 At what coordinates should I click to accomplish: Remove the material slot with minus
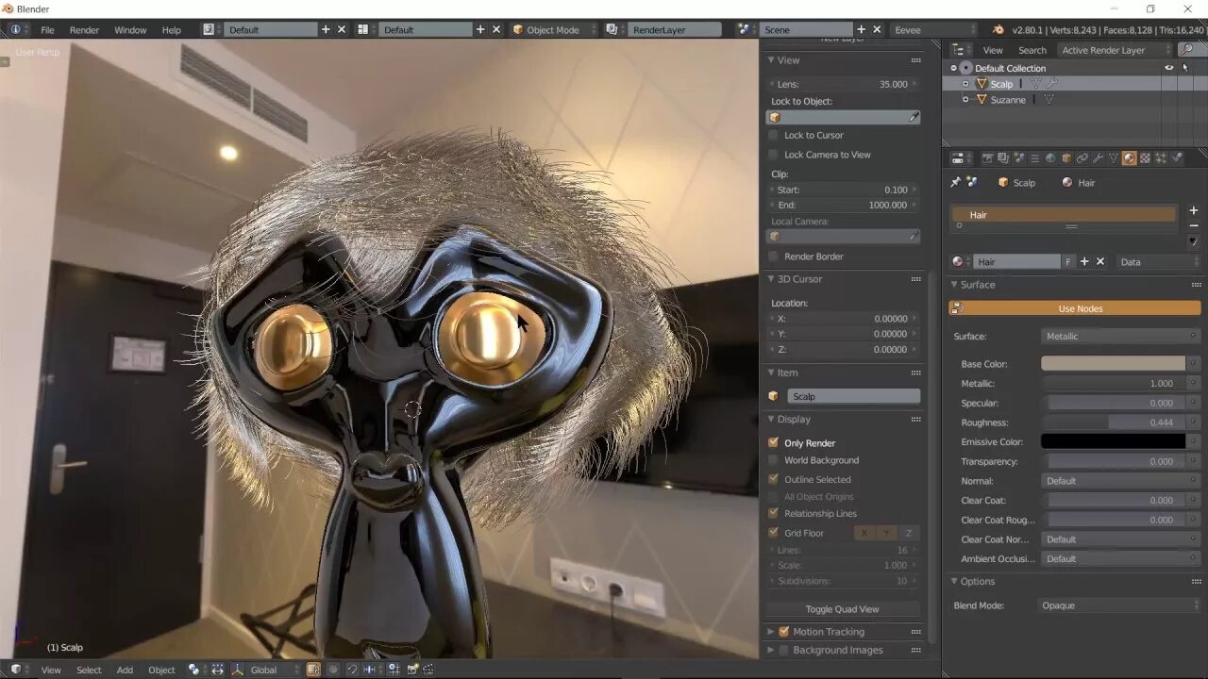(x=1194, y=226)
